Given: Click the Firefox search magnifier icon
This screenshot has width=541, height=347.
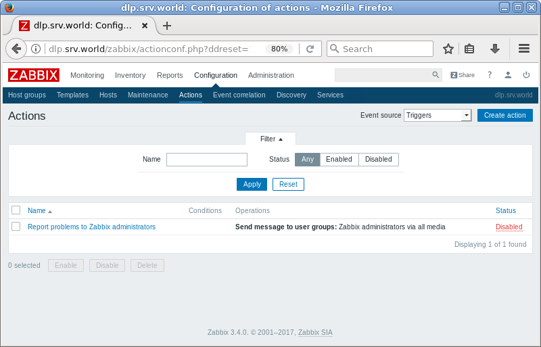Looking at the screenshot, I should pos(334,49).
